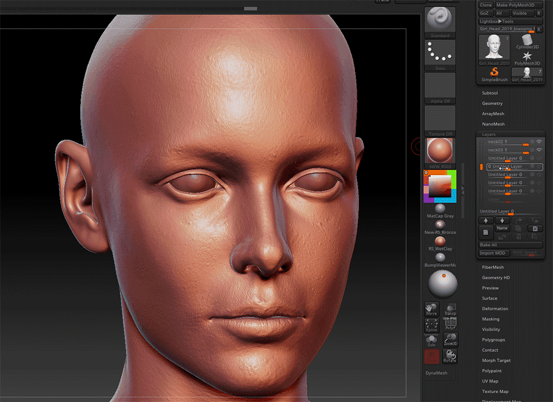This screenshot has height=402, width=553.
Task: Click the GoZ All button
Action: click(x=502, y=13)
